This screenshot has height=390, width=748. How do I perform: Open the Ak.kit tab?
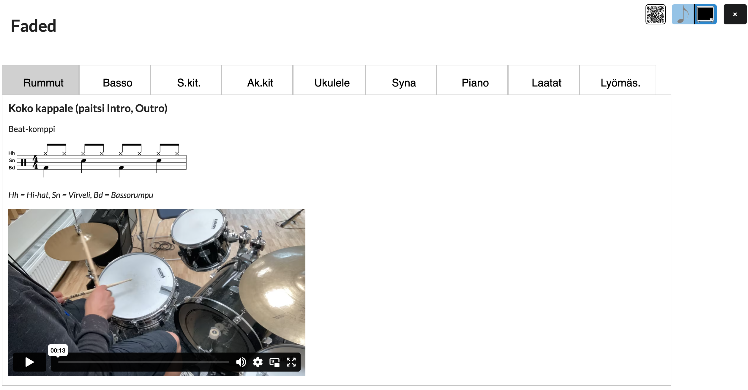tap(260, 83)
